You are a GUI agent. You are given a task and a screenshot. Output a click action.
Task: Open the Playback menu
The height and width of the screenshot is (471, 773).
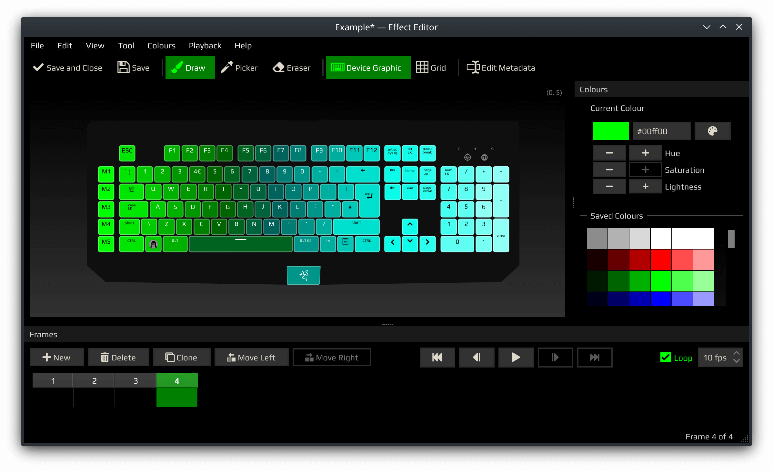[x=205, y=45]
